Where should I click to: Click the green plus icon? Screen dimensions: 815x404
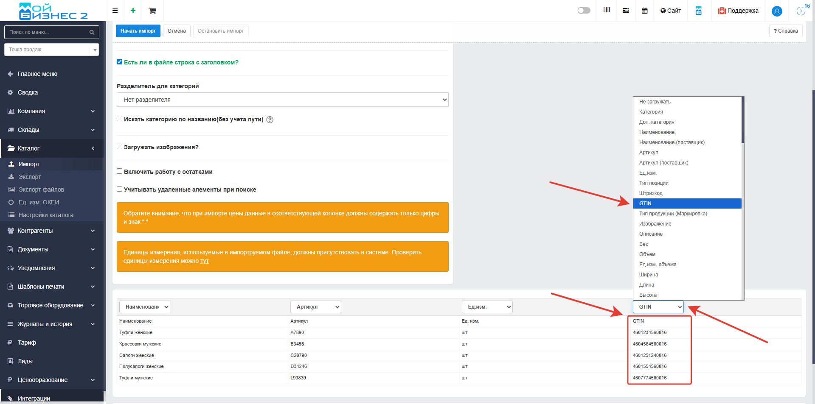click(x=133, y=11)
